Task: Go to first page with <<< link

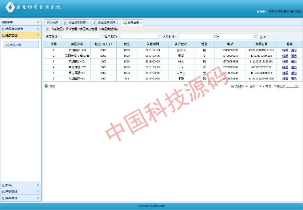Action: (282, 86)
